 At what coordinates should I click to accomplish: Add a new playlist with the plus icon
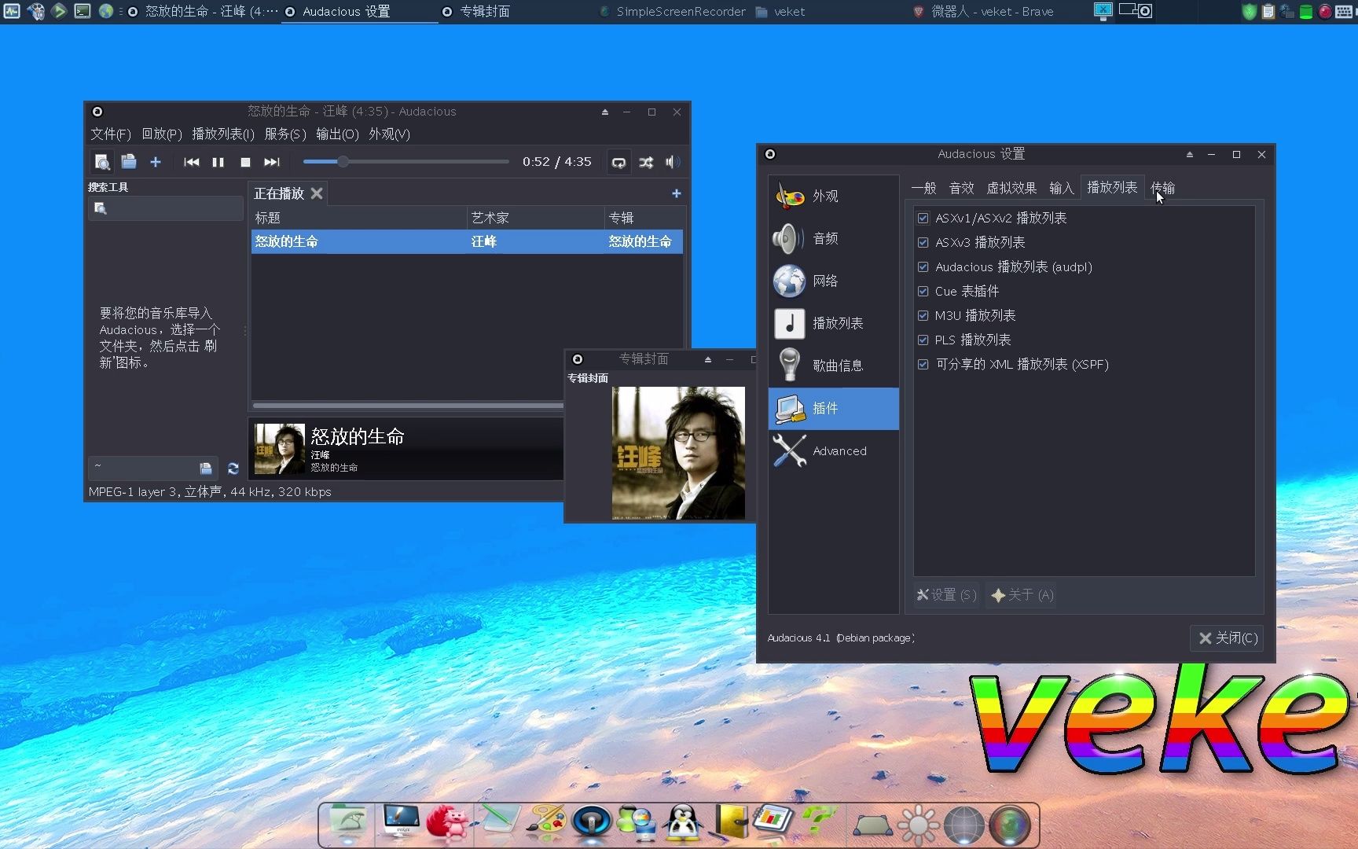(x=676, y=193)
